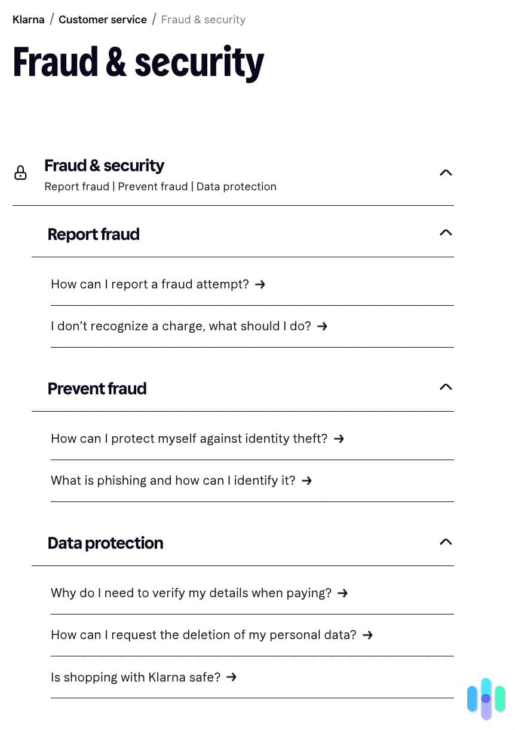Go to Customer service via the breadcrumb
Viewport: 515px width, 730px height.
click(102, 19)
